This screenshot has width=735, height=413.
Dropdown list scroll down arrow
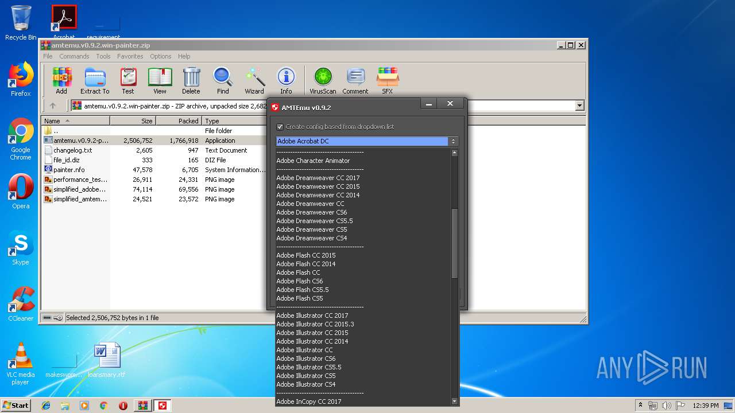[x=454, y=402]
